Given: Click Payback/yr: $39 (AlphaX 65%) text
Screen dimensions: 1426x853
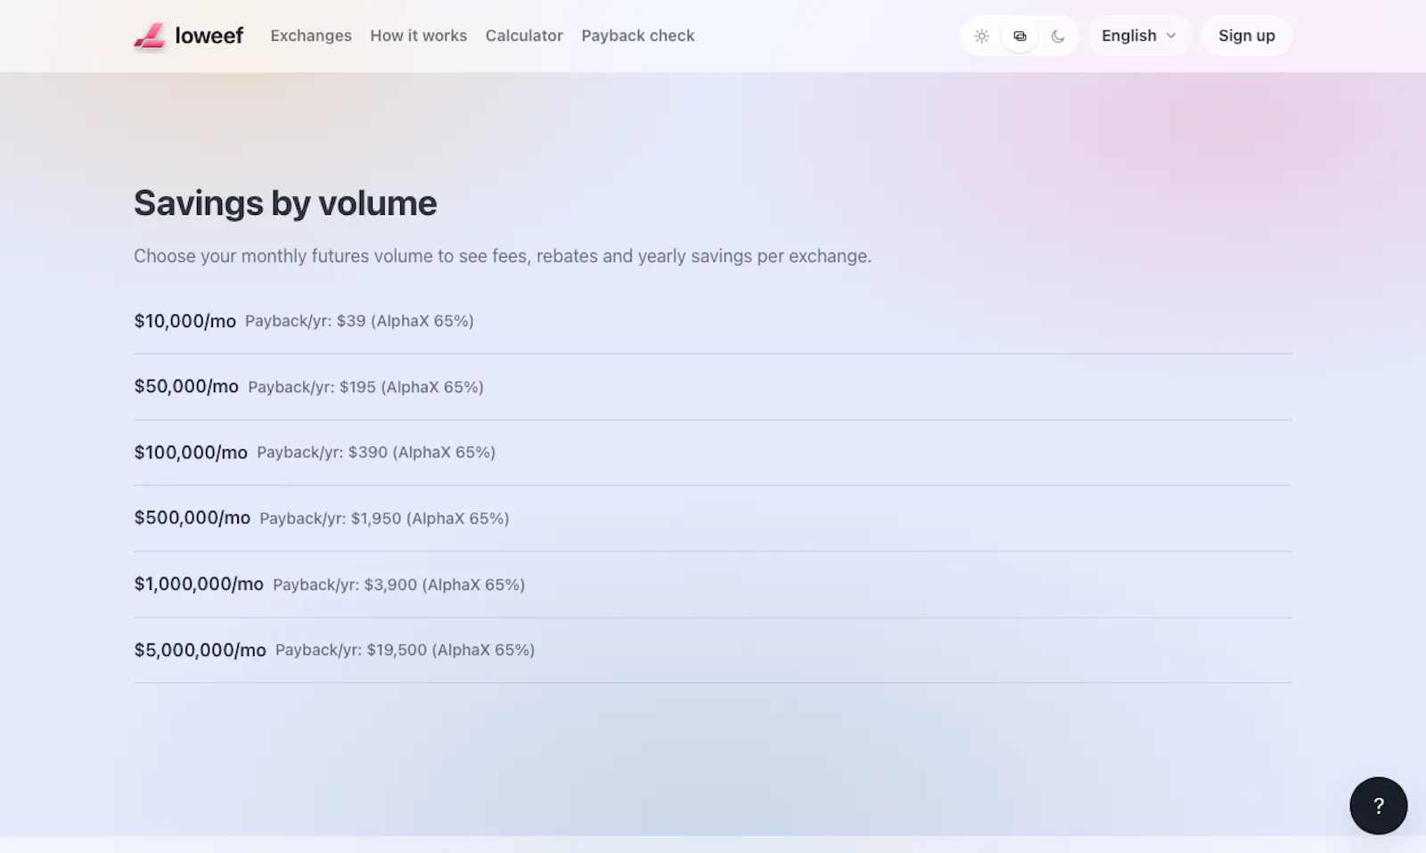Looking at the screenshot, I should coord(359,321).
